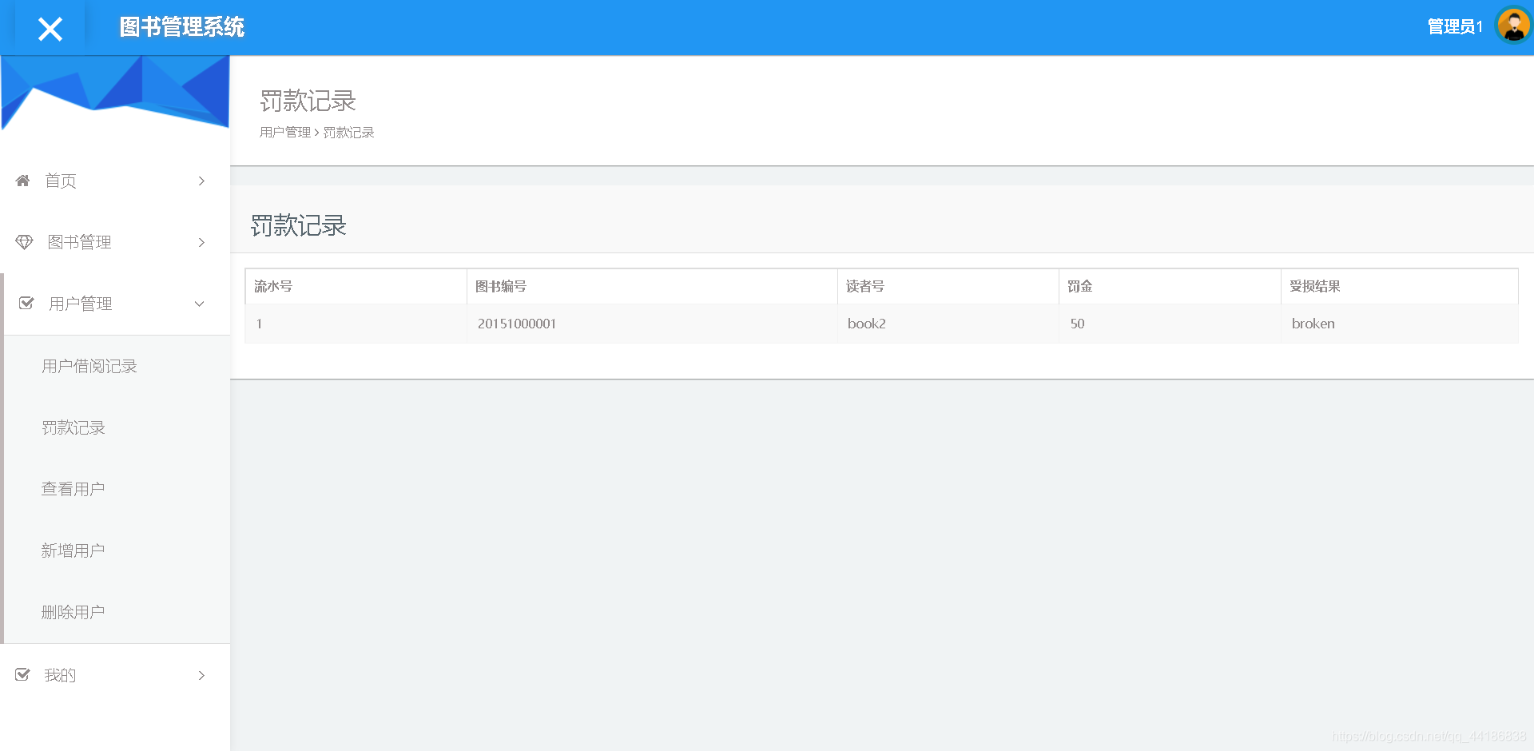Image resolution: width=1534 pixels, height=751 pixels.
Task: Click the blue polygon sidebar banner image
Action: click(115, 92)
